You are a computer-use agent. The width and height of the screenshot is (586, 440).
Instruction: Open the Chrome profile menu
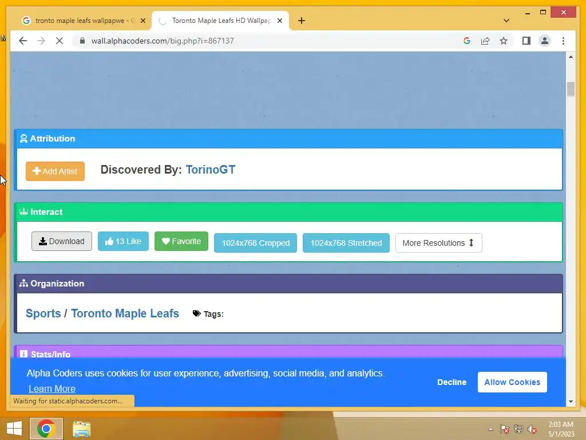click(545, 41)
